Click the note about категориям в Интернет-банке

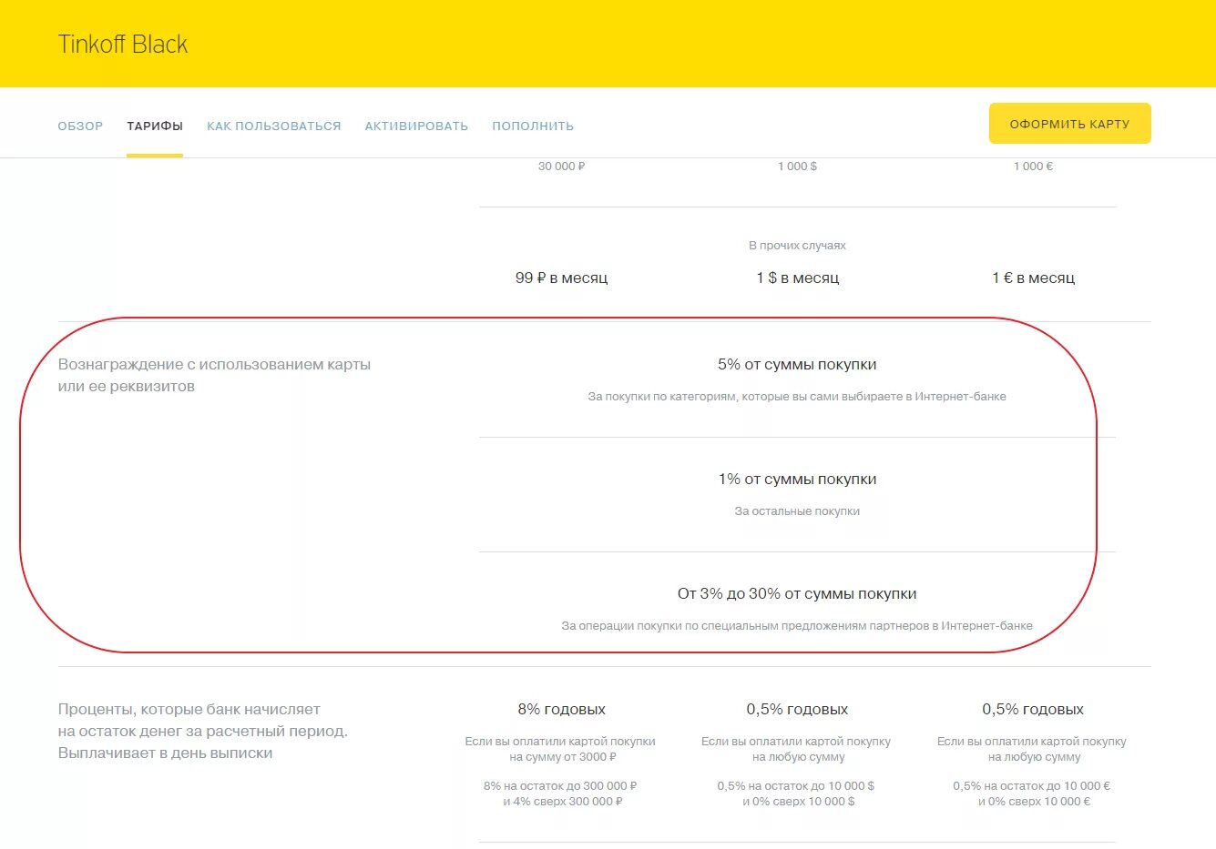(797, 397)
